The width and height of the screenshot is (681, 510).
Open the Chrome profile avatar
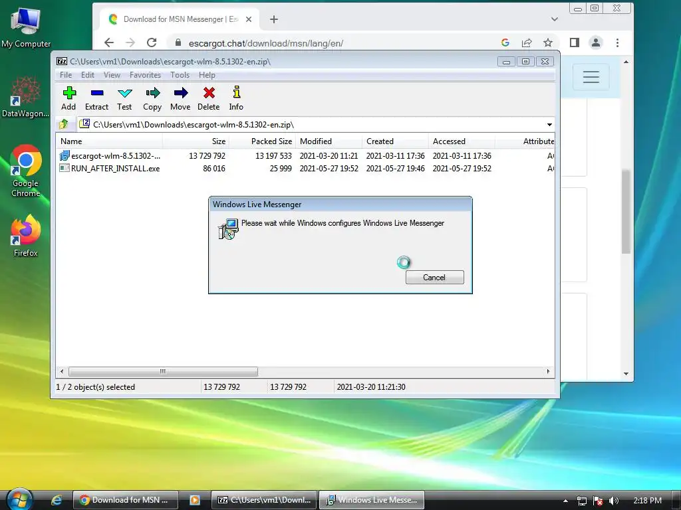(596, 42)
